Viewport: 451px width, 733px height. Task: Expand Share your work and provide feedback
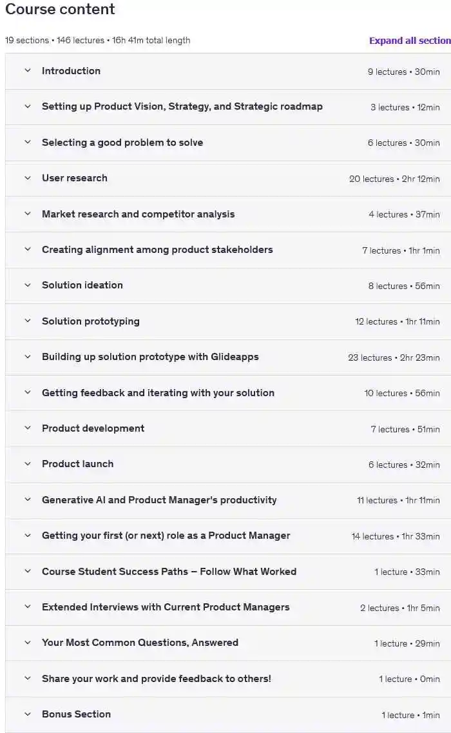(156, 679)
